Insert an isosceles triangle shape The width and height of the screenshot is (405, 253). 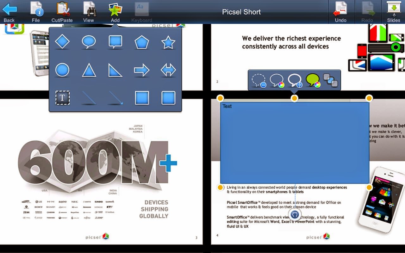tap(89, 70)
